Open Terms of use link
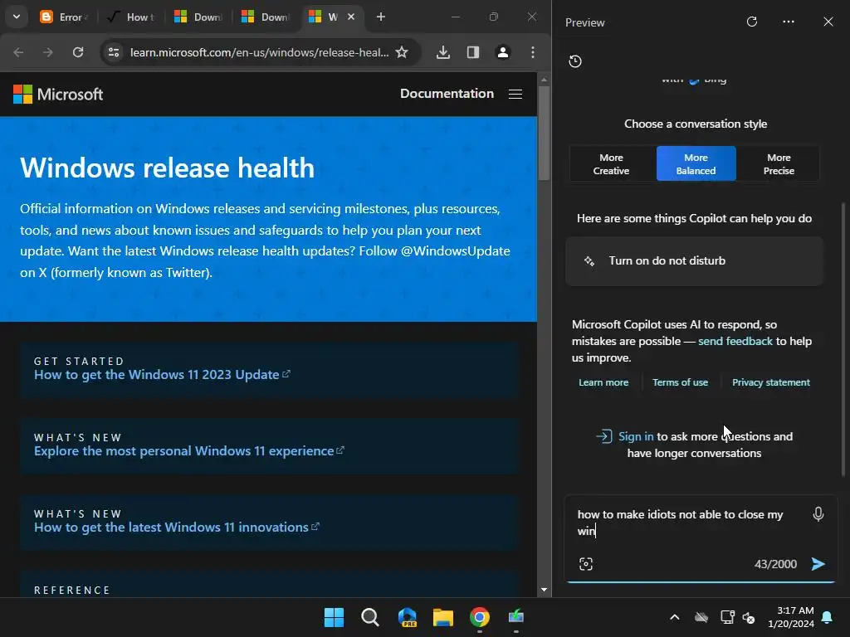The image size is (850, 637). click(681, 382)
